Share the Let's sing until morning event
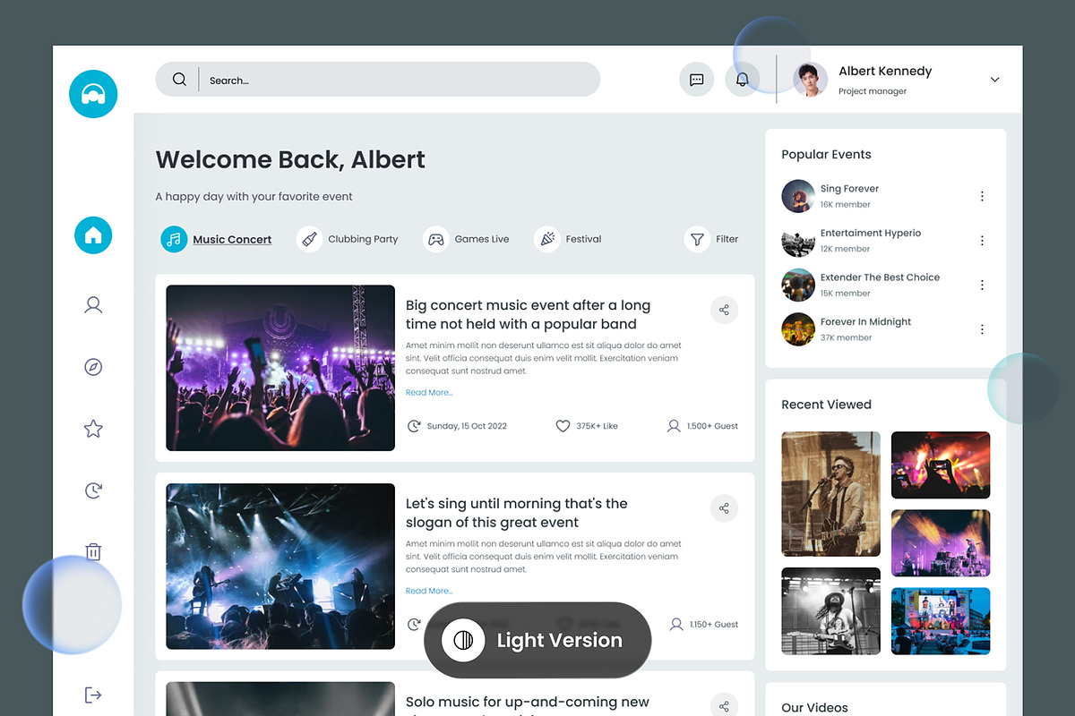Screen dimensions: 1075x716 click(724, 508)
